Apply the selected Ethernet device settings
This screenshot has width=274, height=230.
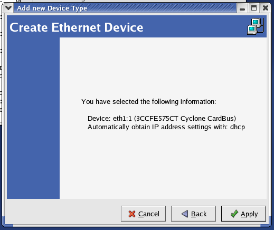[x=243, y=214]
